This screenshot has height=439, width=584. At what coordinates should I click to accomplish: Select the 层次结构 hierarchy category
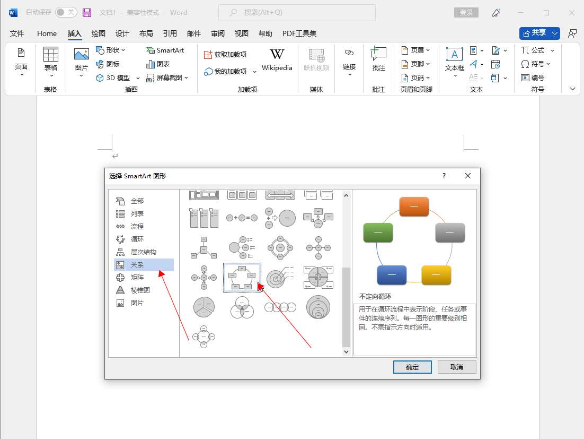click(x=144, y=252)
